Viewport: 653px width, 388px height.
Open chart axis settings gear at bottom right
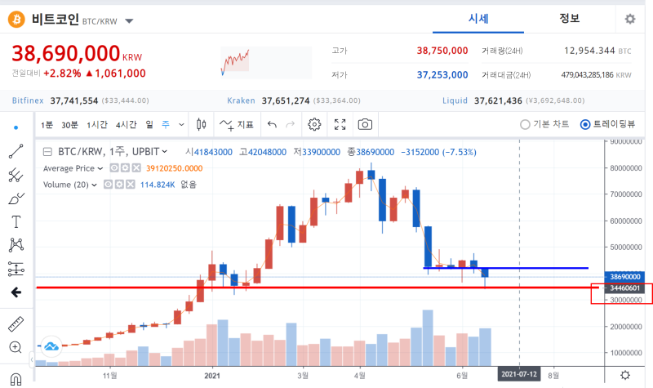click(x=625, y=375)
